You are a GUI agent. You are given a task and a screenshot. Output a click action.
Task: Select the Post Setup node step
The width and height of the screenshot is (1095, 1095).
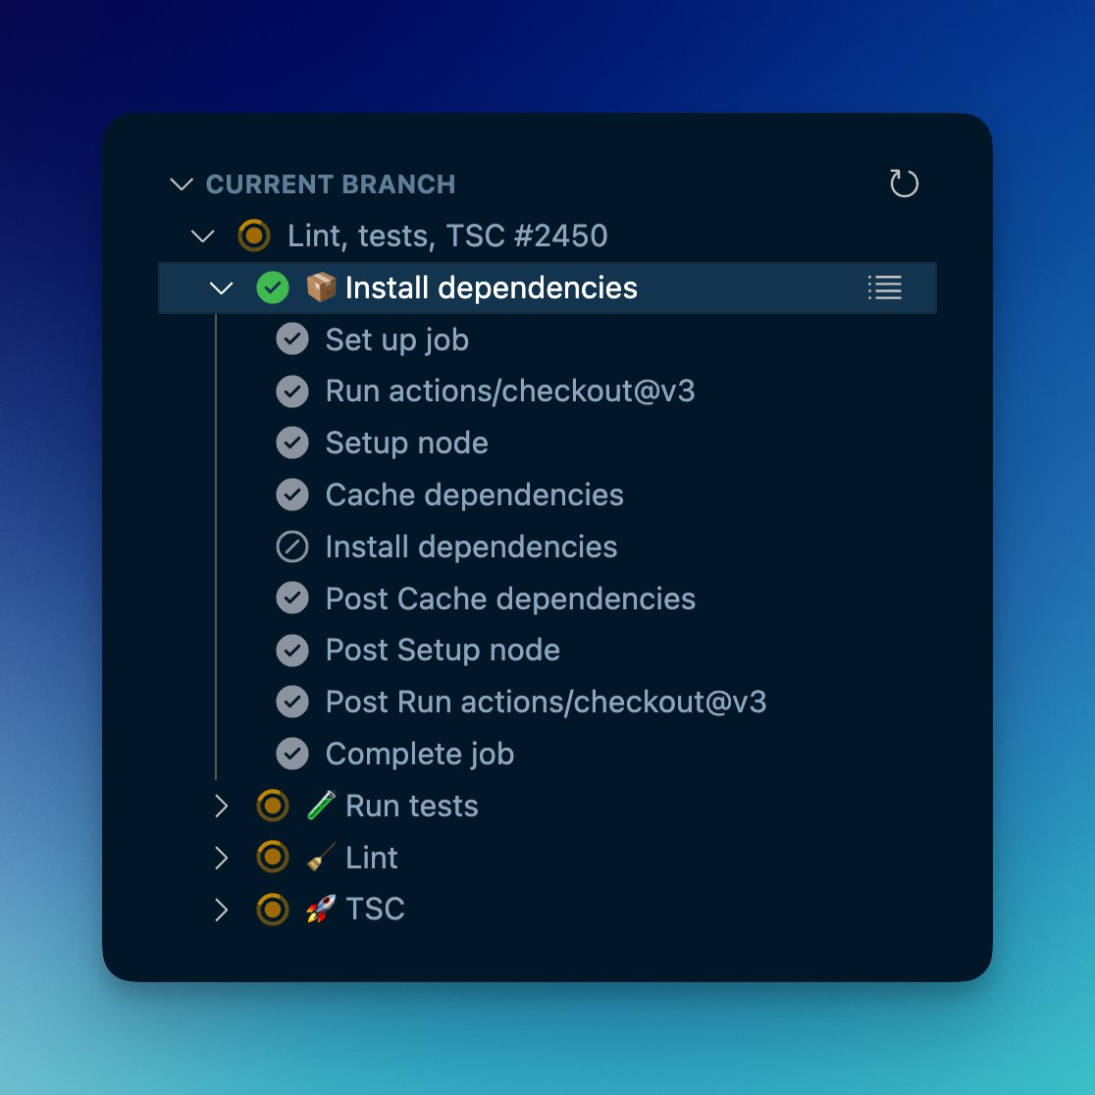pyautogui.click(x=443, y=651)
